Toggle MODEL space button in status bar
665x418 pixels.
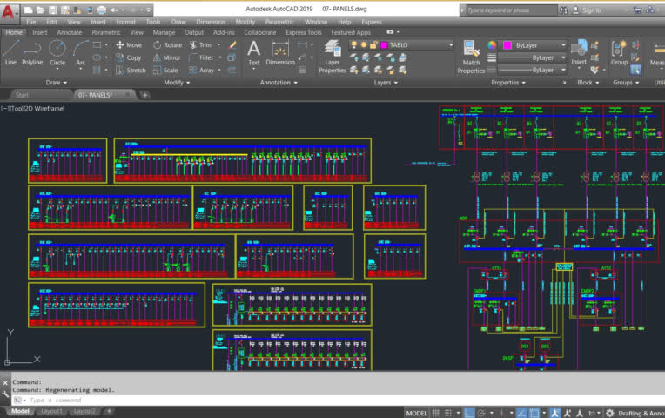tap(416, 413)
